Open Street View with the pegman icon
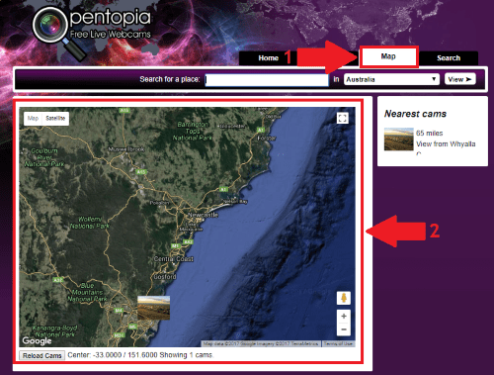494x375 pixels. pyautogui.click(x=344, y=298)
